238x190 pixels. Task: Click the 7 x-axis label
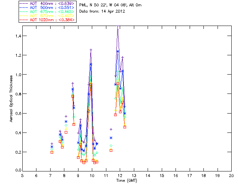pyautogui.click(x=50, y=176)
